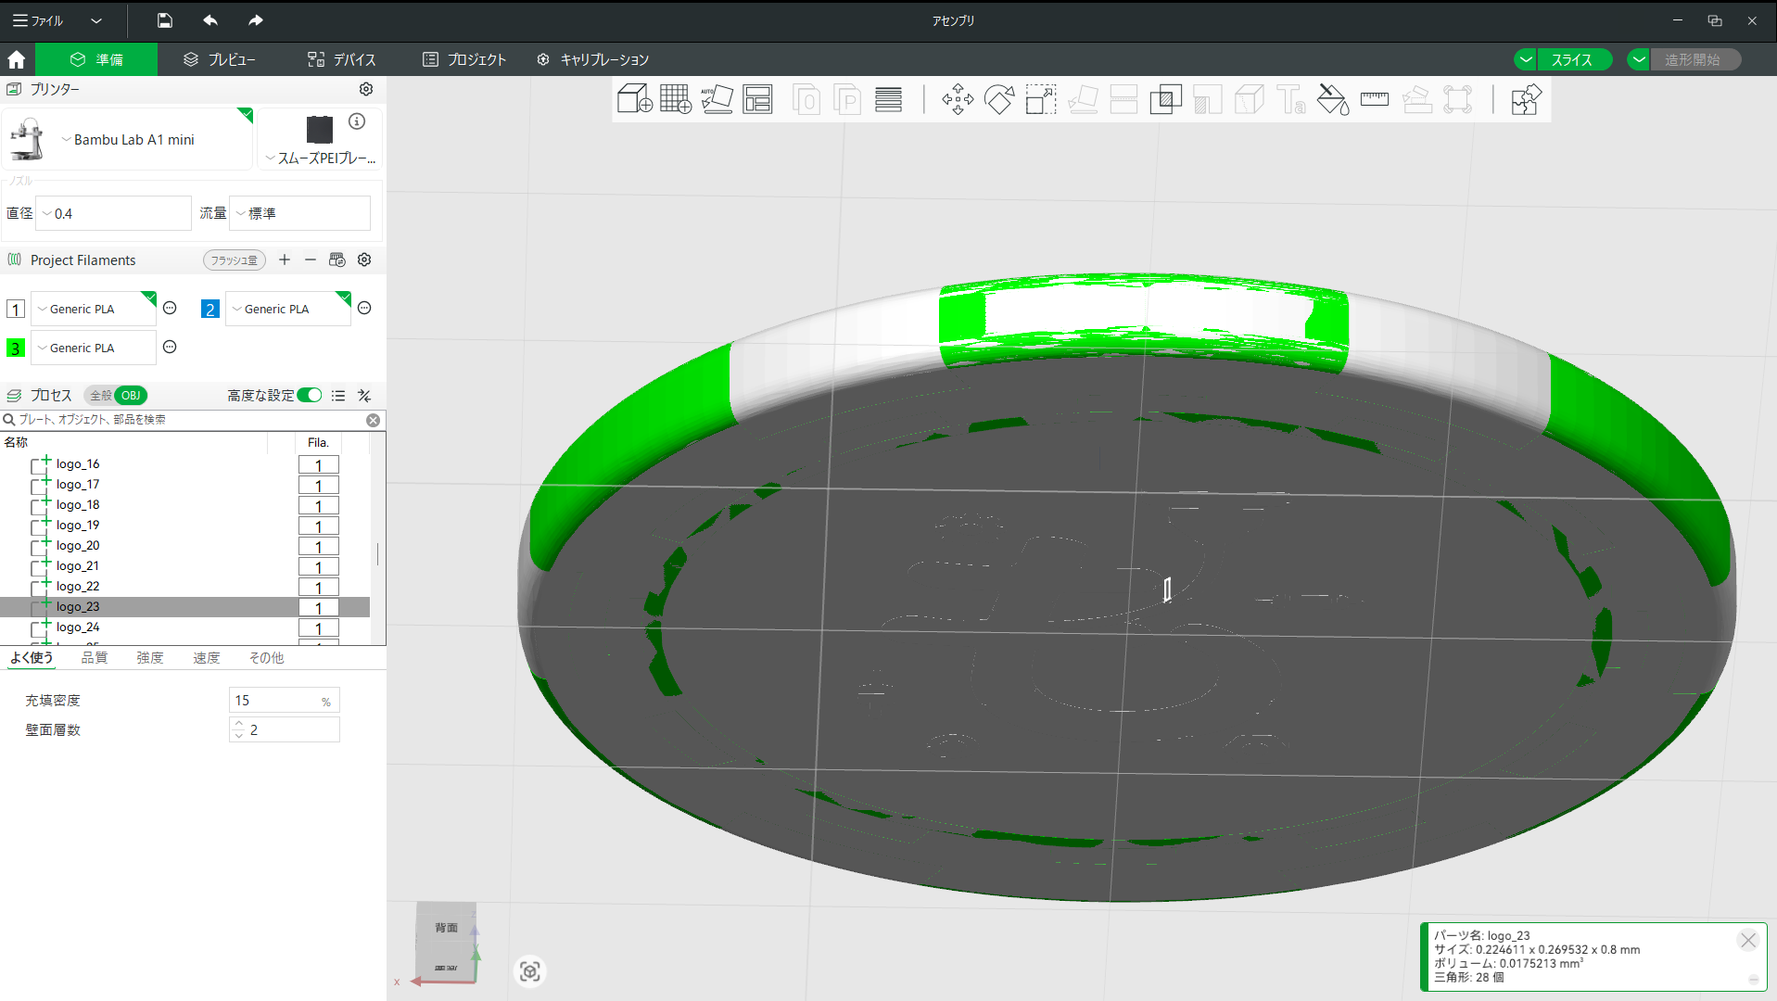Switch to the キャリブレーション tab
Image resolution: width=1777 pixels, height=1001 pixels.
pos(592,59)
